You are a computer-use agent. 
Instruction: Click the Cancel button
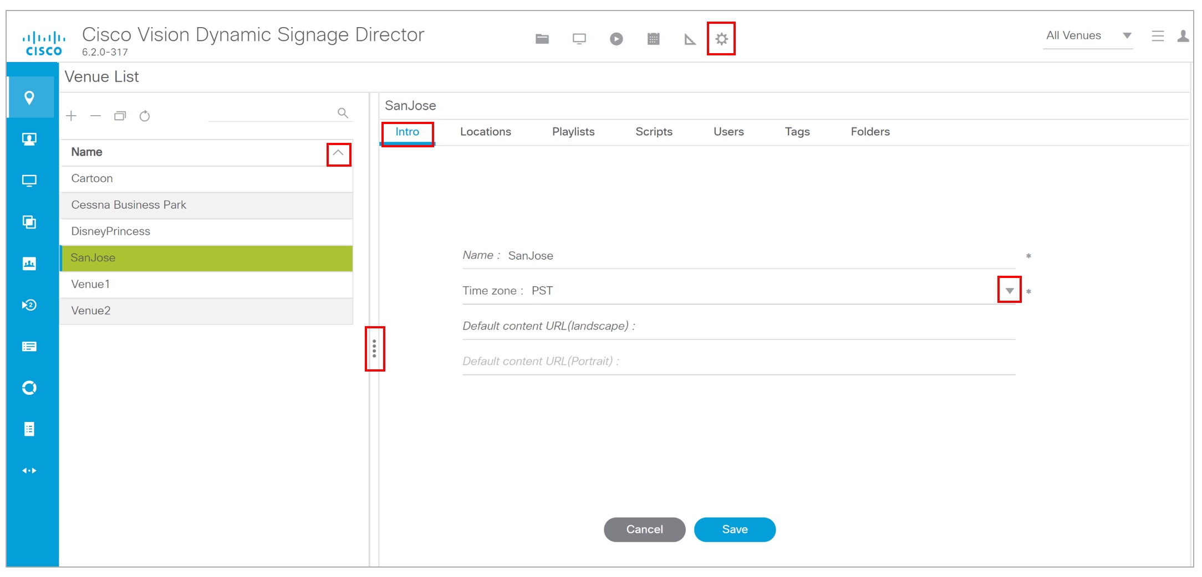tap(644, 529)
